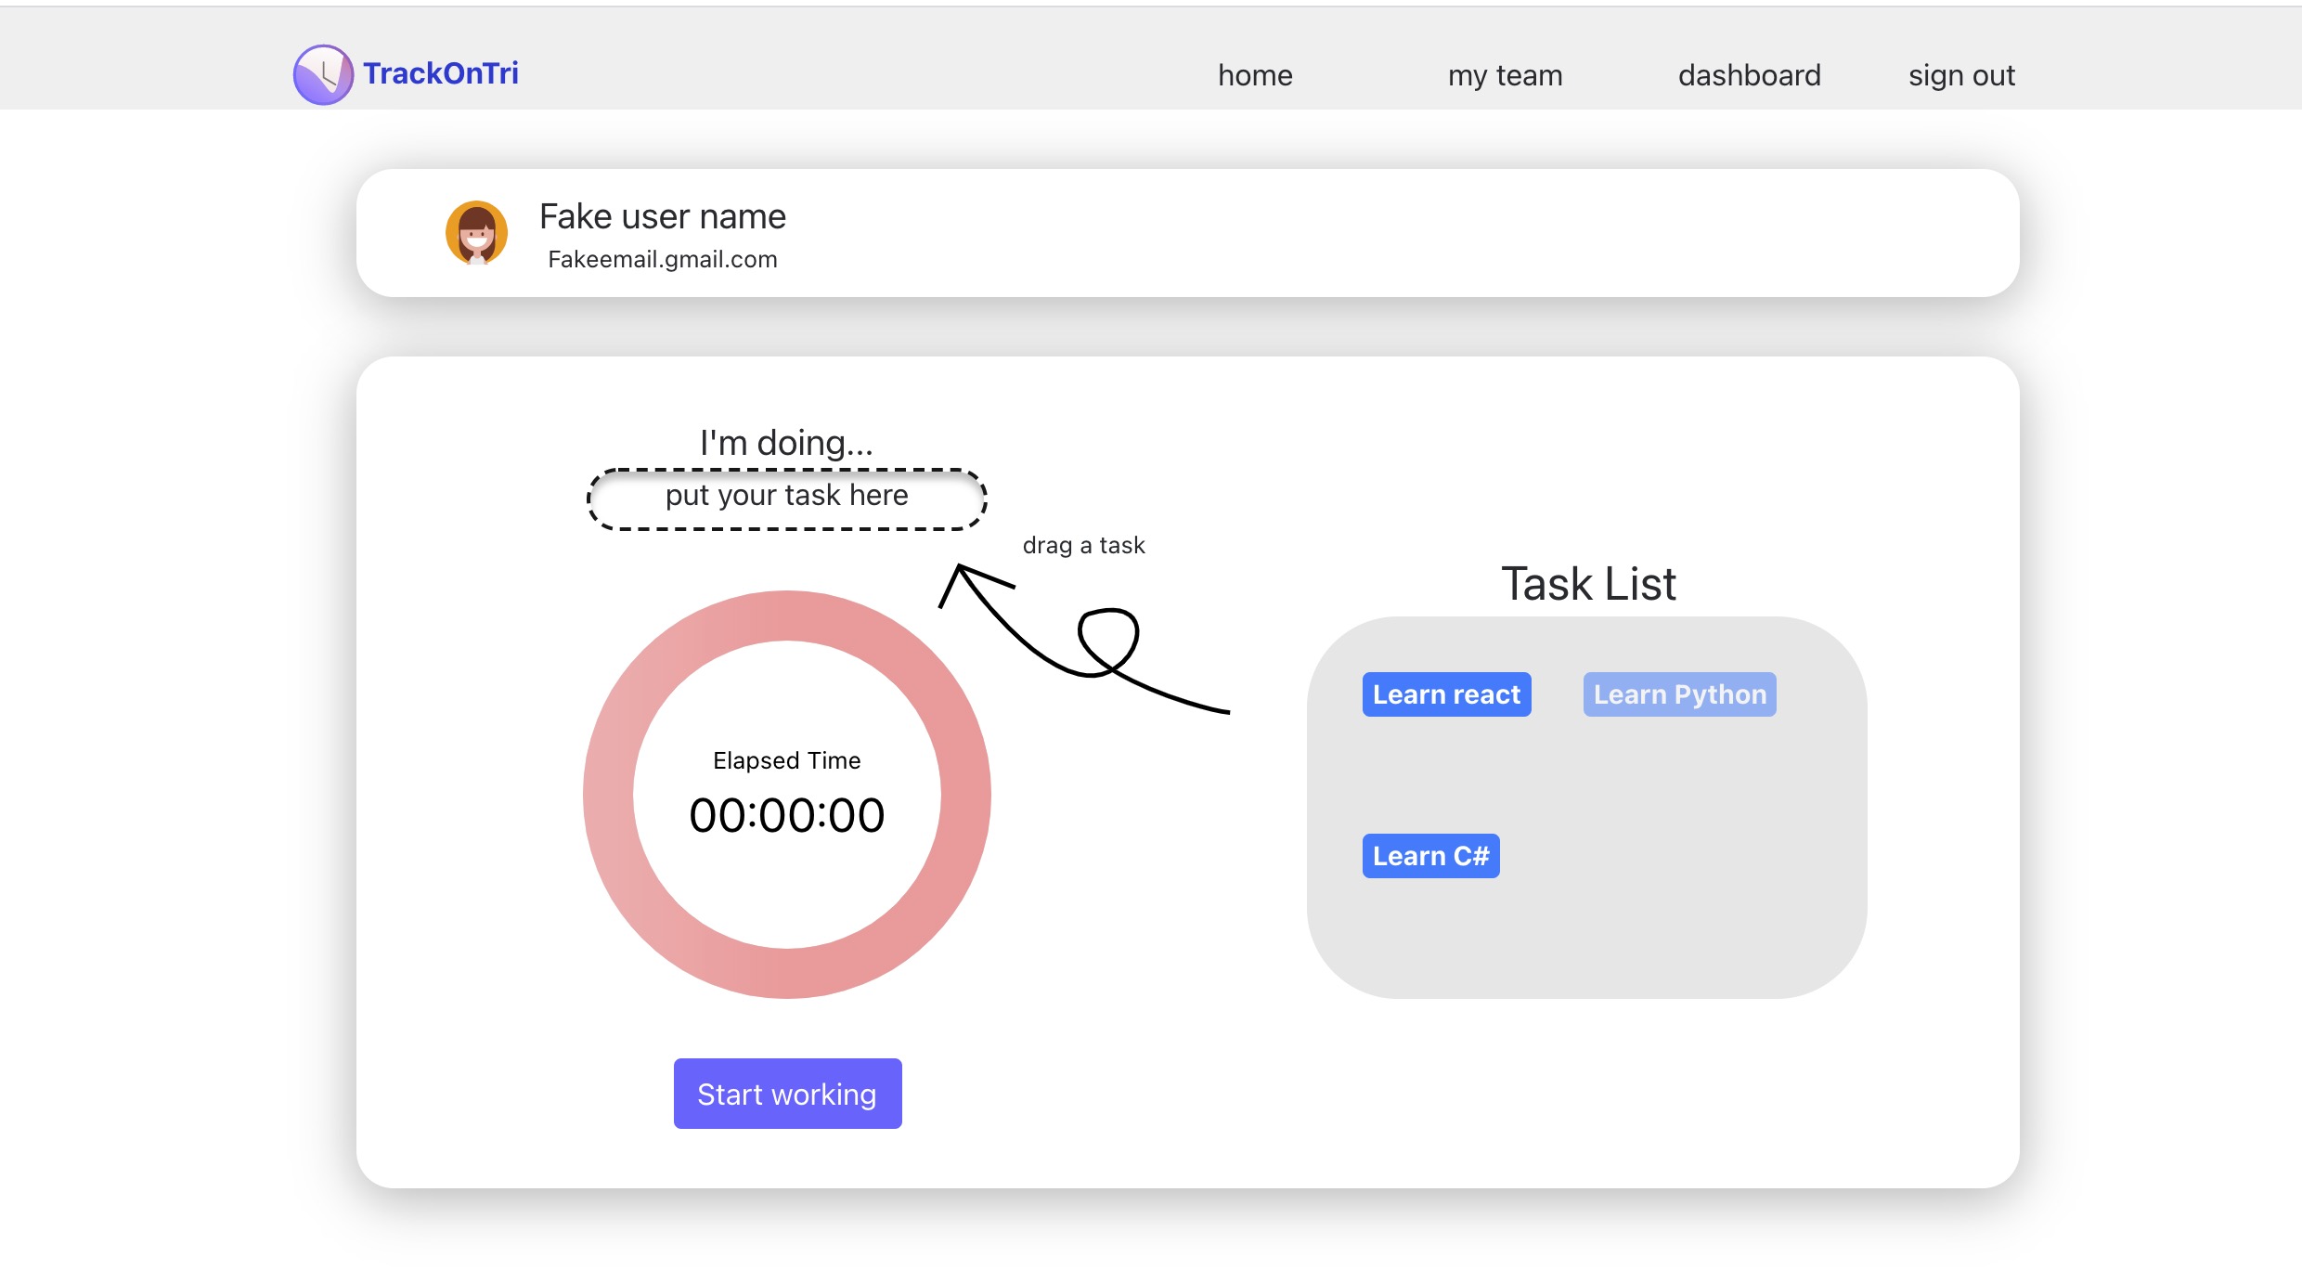
Task: Select the Learn Python task
Action: 1679,694
